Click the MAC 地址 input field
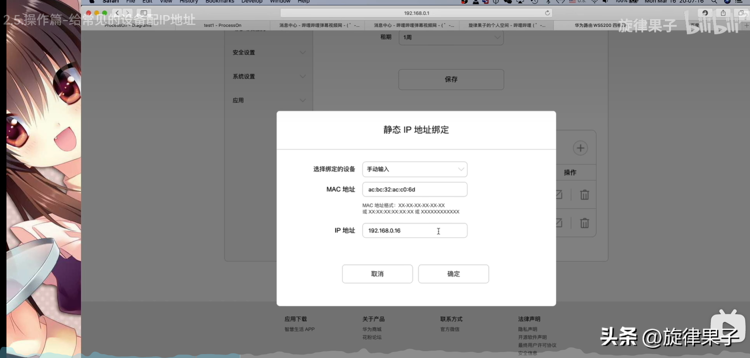Screen dimensions: 750x358 (415, 190)
